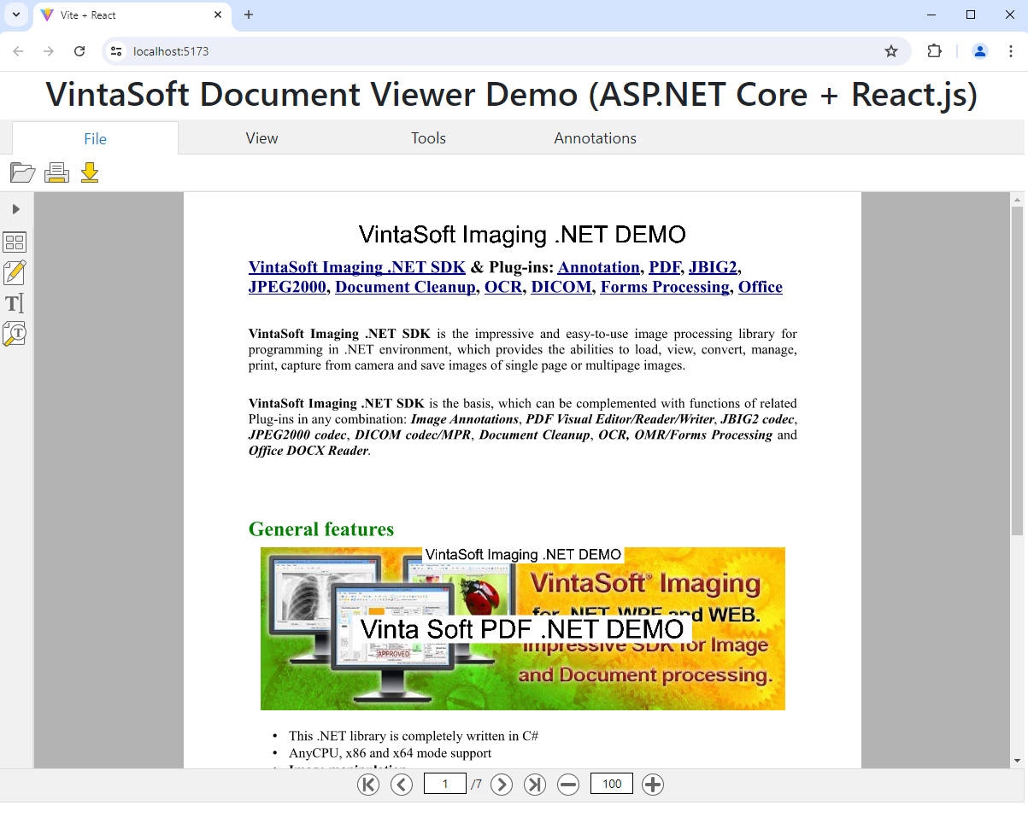Go to the previous page
The width and height of the screenshot is (1028, 823).
click(402, 785)
